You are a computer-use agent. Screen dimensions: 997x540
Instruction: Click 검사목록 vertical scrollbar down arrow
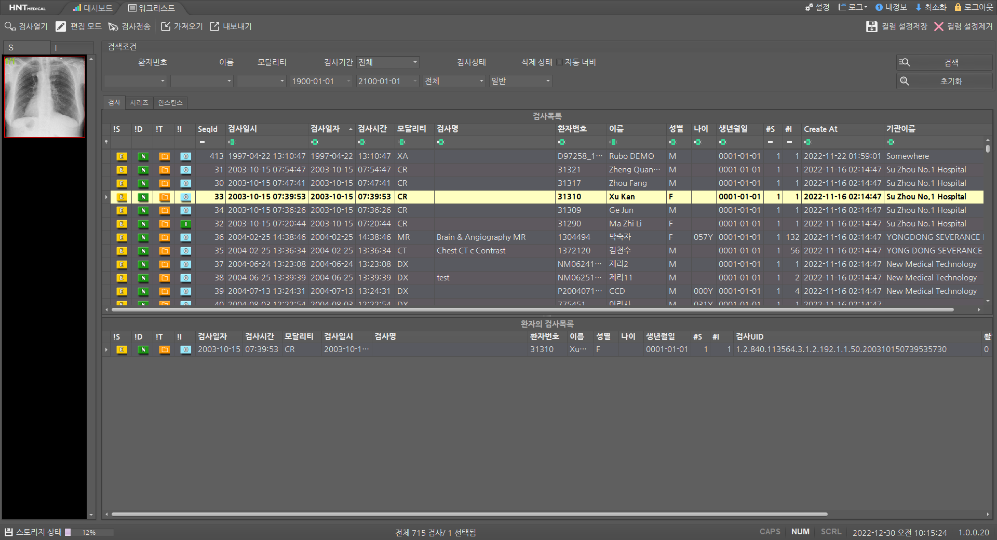(988, 301)
